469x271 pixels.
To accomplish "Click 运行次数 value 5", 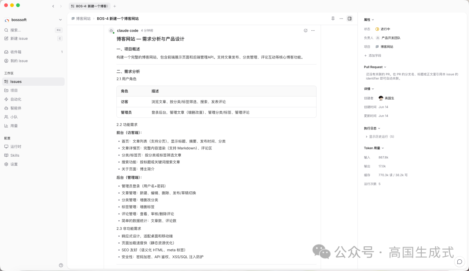I will [379, 184].
